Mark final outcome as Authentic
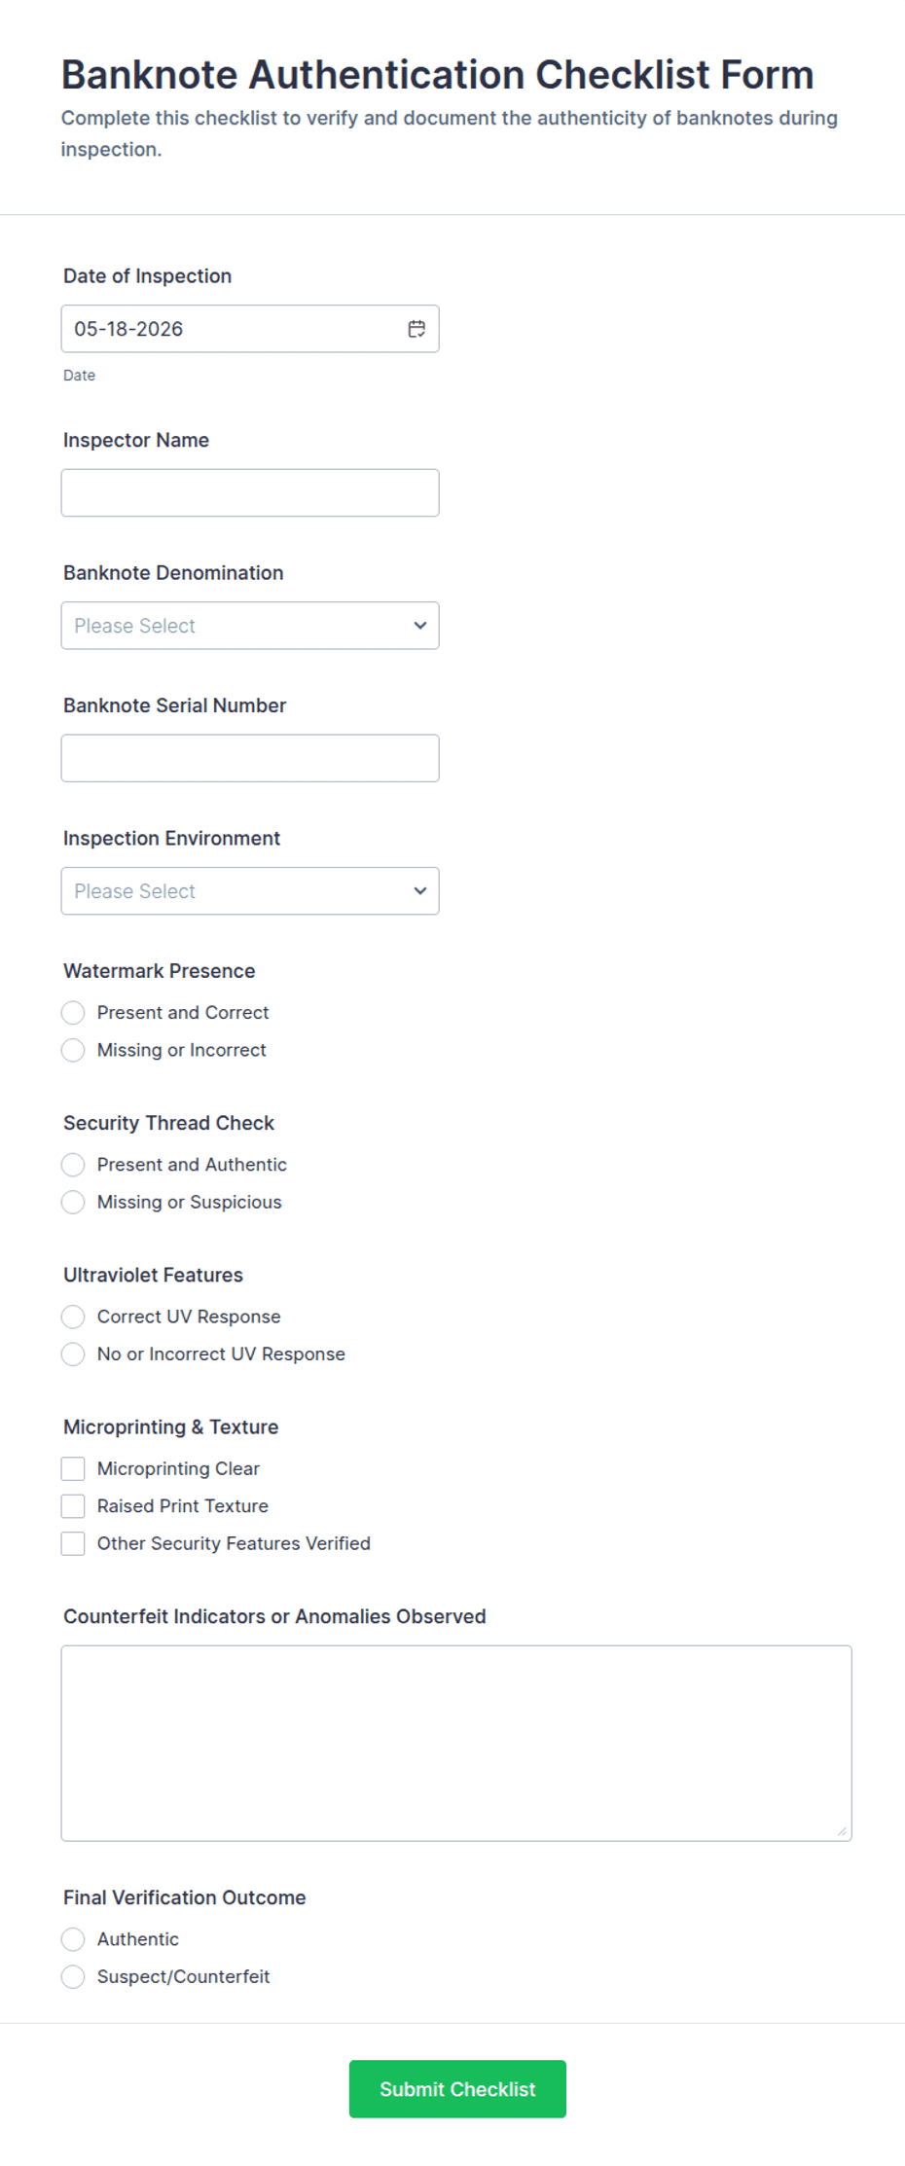905x2166 pixels. [x=73, y=1939]
